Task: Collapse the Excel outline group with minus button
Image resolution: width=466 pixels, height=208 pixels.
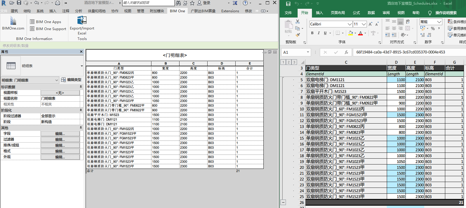Action: click(x=283, y=202)
